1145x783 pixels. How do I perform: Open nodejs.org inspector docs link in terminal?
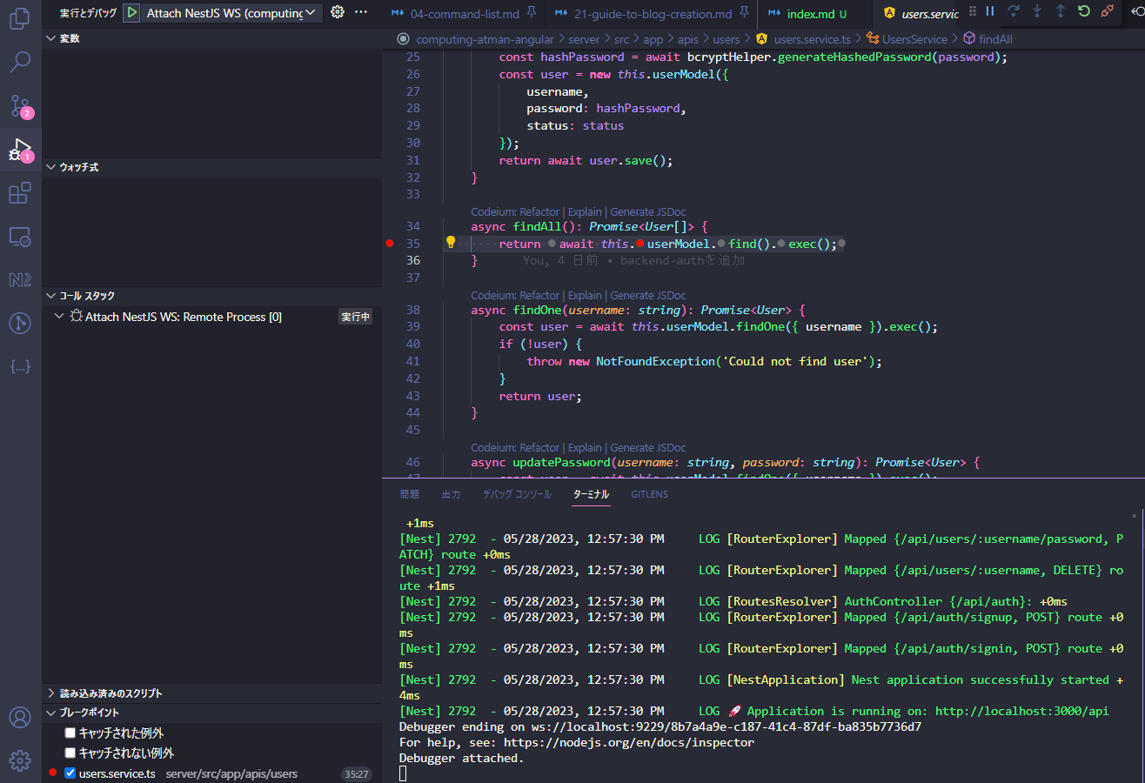pyautogui.click(x=629, y=742)
